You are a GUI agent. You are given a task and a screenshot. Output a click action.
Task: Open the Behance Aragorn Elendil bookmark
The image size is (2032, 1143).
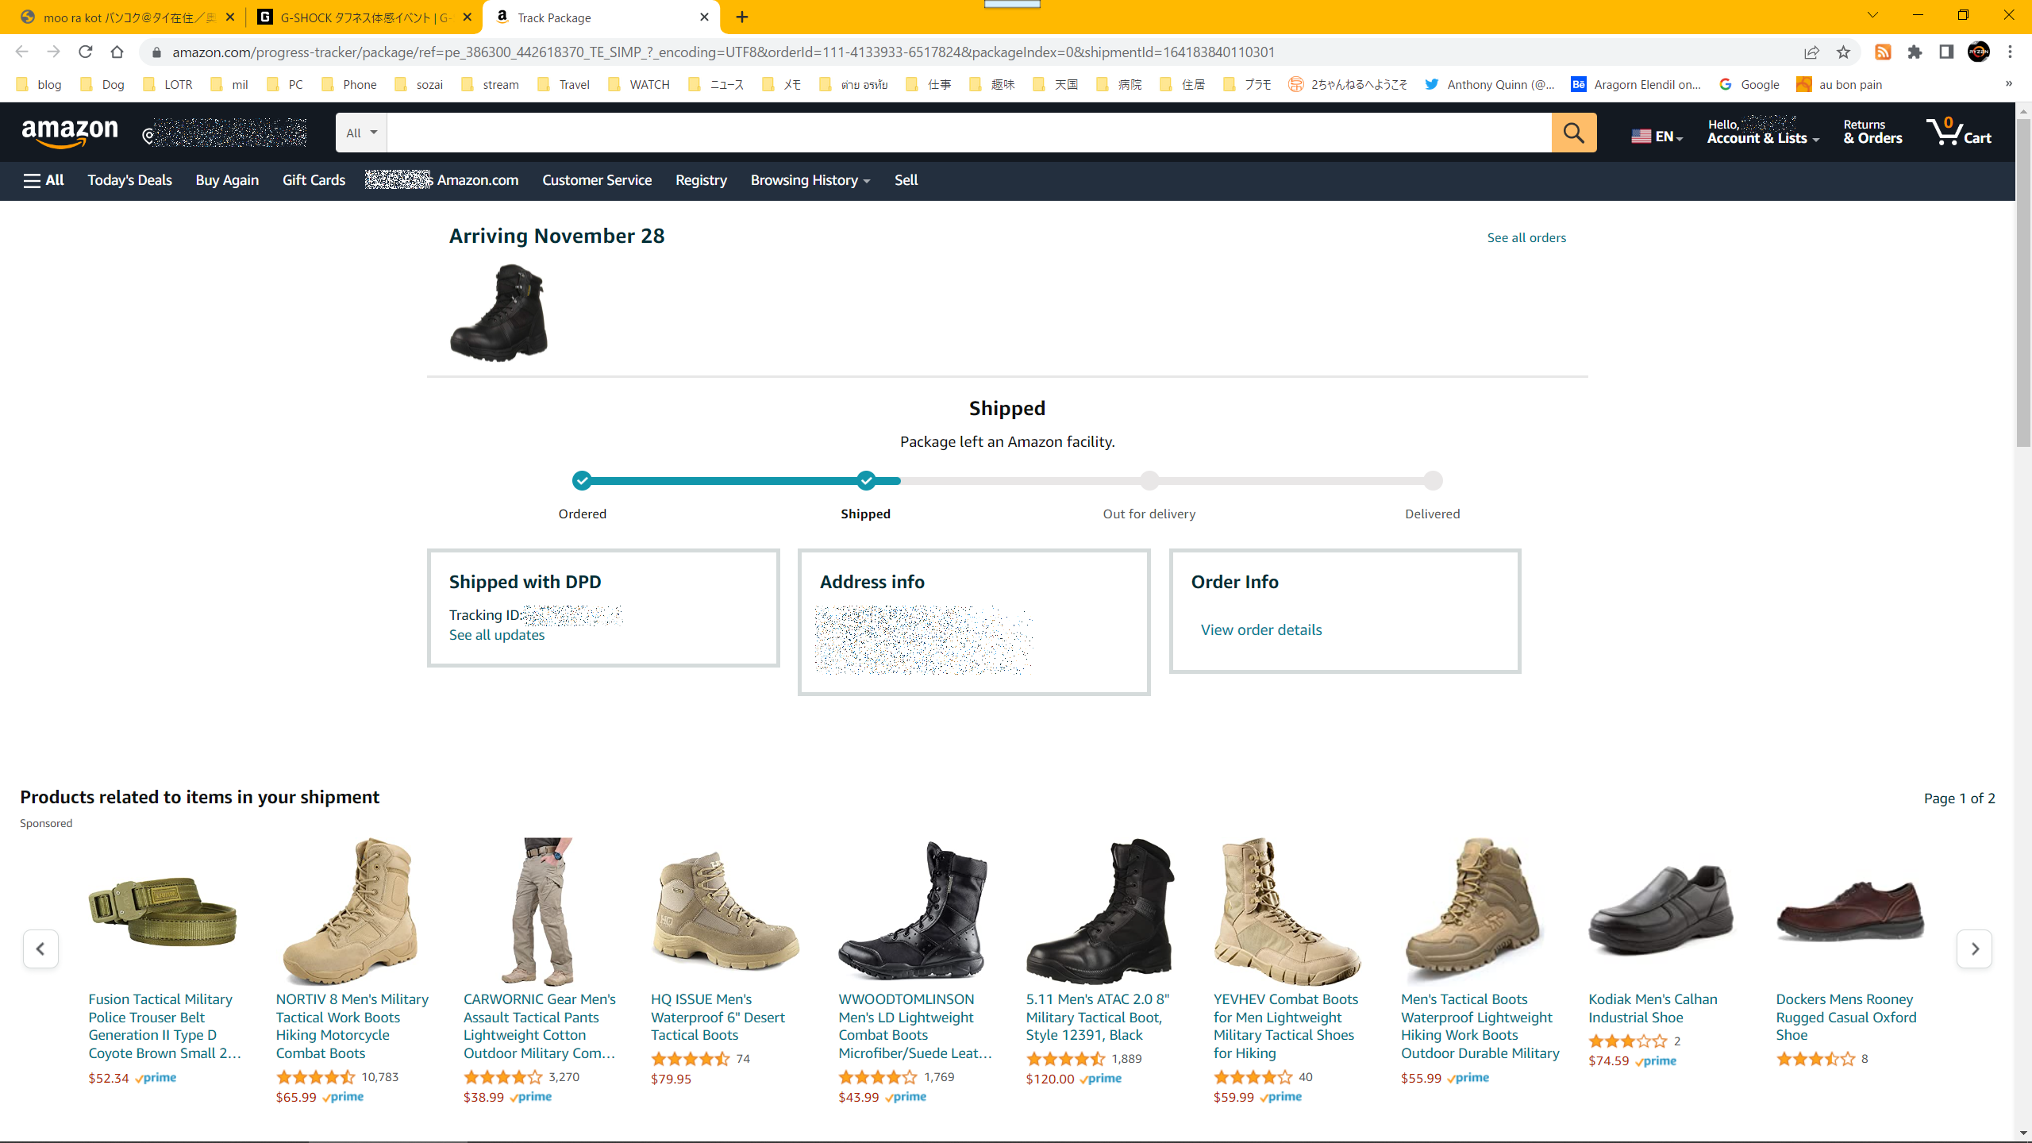click(x=1635, y=84)
